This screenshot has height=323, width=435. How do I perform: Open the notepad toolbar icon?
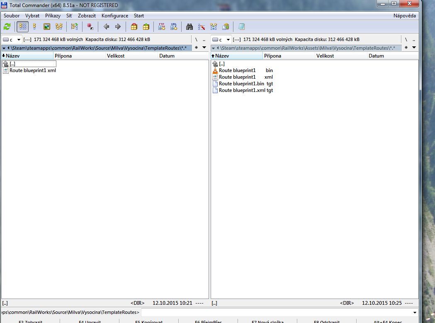(x=241, y=27)
